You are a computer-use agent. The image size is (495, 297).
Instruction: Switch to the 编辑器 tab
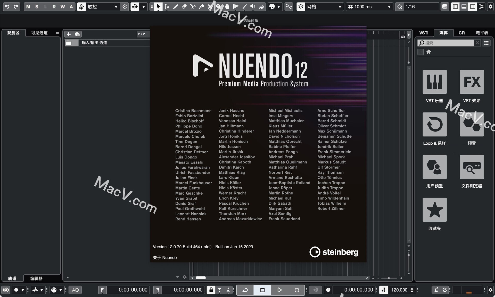(36, 278)
